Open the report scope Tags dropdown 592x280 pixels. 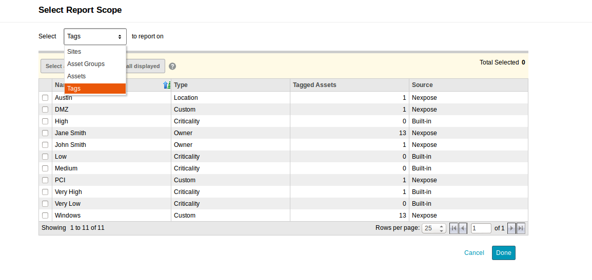coord(95,37)
